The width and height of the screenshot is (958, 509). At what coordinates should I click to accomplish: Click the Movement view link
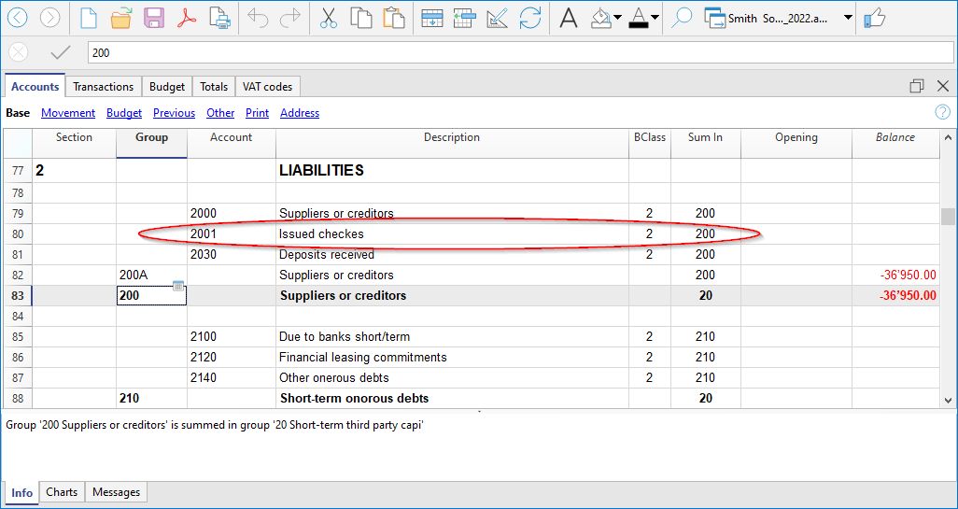(x=68, y=113)
